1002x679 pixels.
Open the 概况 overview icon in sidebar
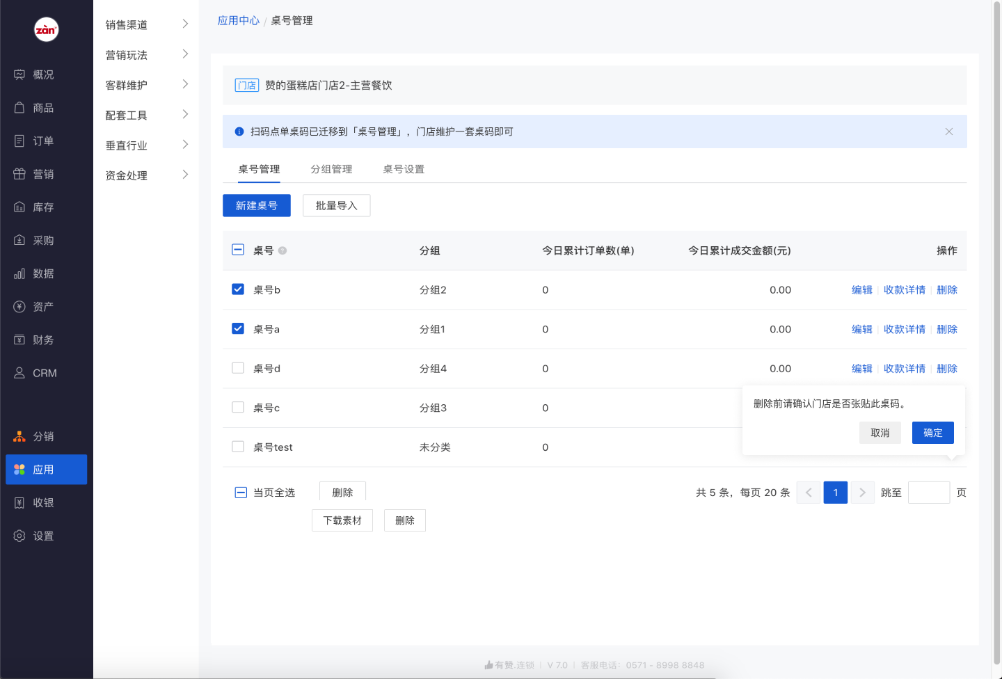[x=19, y=74]
